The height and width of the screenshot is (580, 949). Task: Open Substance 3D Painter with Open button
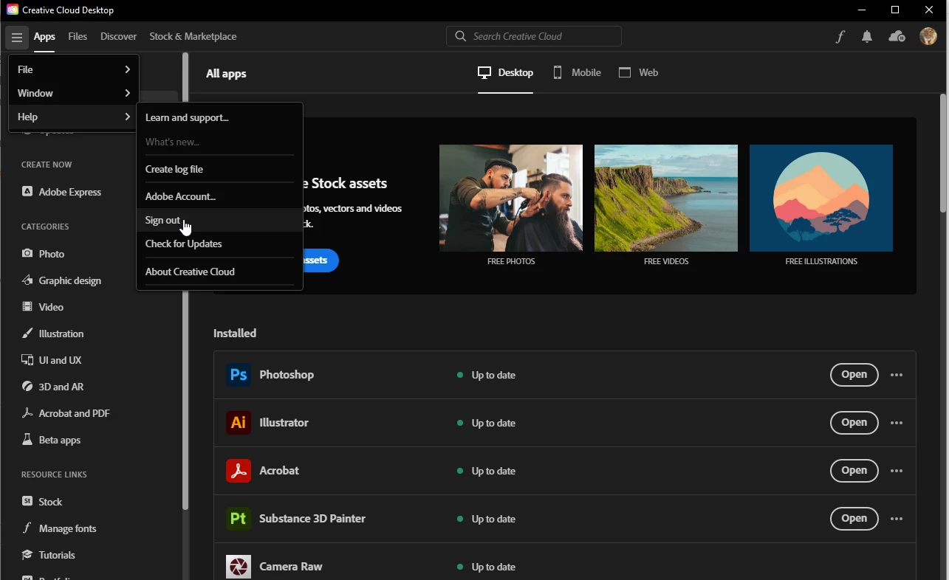tap(854, 519)
